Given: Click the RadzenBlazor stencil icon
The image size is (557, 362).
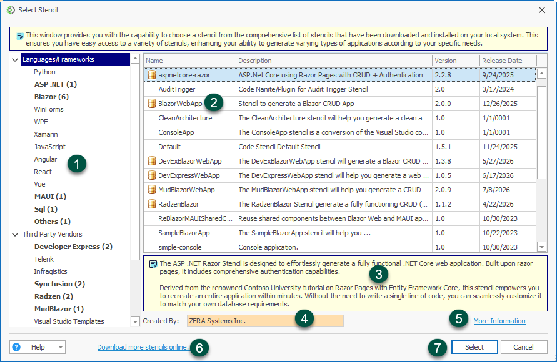Looking at the screenshot, I should [152, 204].
